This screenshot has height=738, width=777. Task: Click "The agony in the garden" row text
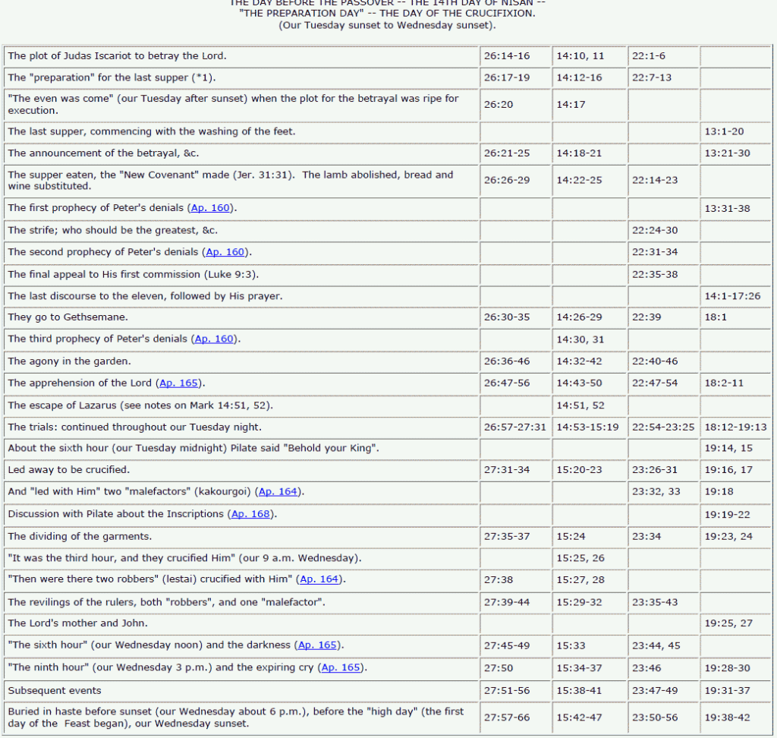point(69,361)
